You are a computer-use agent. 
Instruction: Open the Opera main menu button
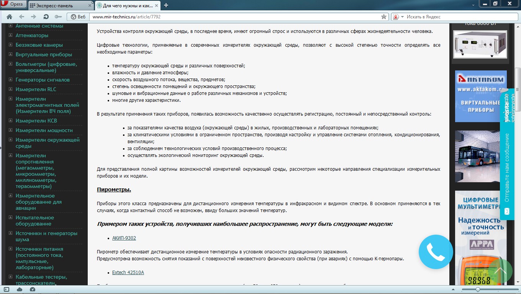point(13,4)
